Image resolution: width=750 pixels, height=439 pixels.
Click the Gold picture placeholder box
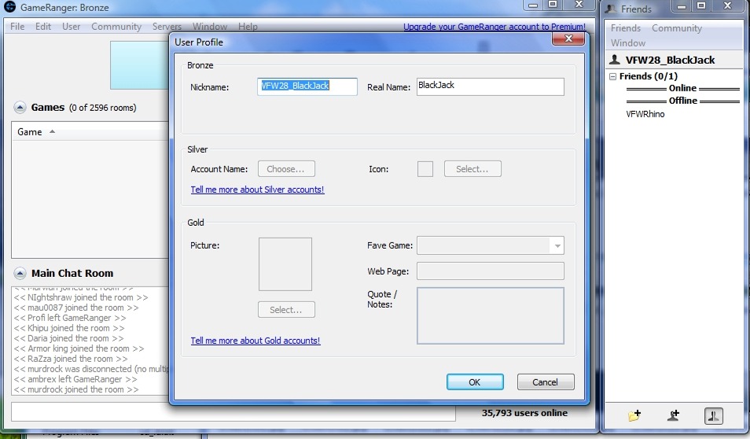click(x=285, y=264)
